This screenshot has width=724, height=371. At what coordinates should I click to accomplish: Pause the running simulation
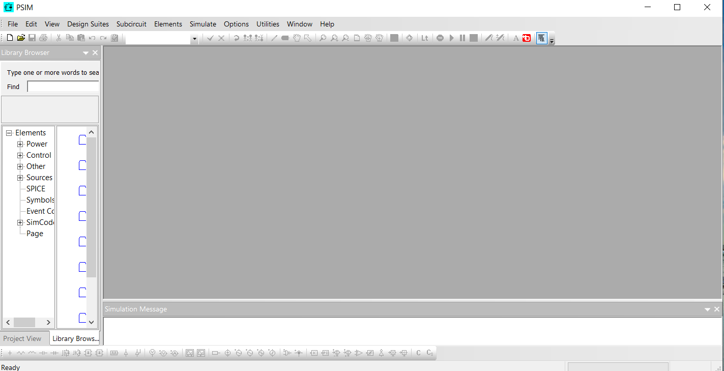pos(462,38)
